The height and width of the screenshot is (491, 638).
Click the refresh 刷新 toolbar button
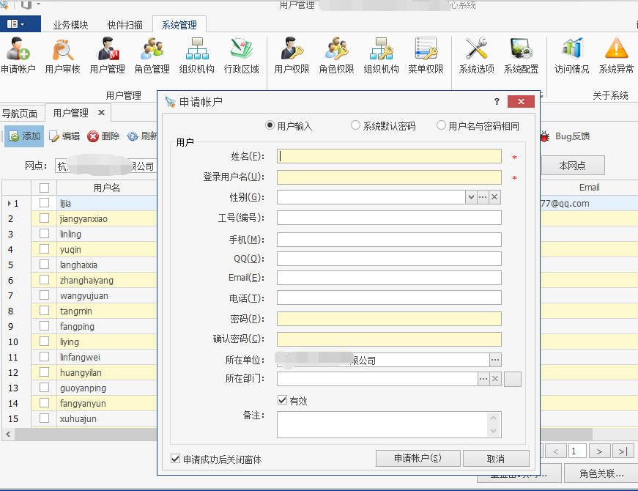(x=141, y=136)
